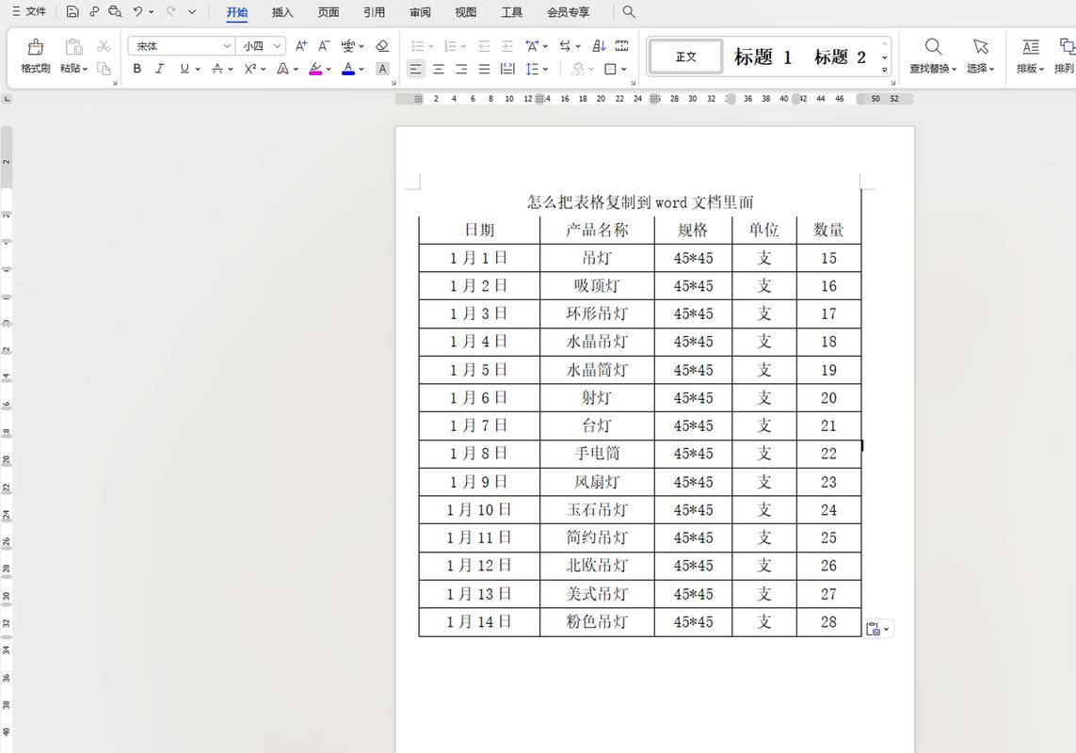Viewport: 1076px width, 753px height.
Task: Switch to the Review (审阅) tab
Action: (x=420, y=12)
